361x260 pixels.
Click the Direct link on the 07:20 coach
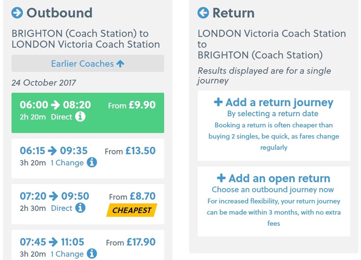(x=62, y=208)
